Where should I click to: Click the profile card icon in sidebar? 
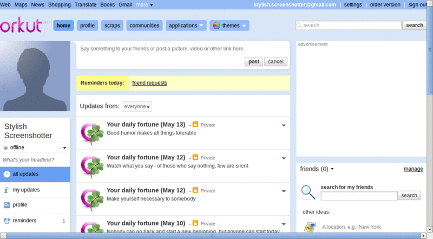tap(6, 205)
